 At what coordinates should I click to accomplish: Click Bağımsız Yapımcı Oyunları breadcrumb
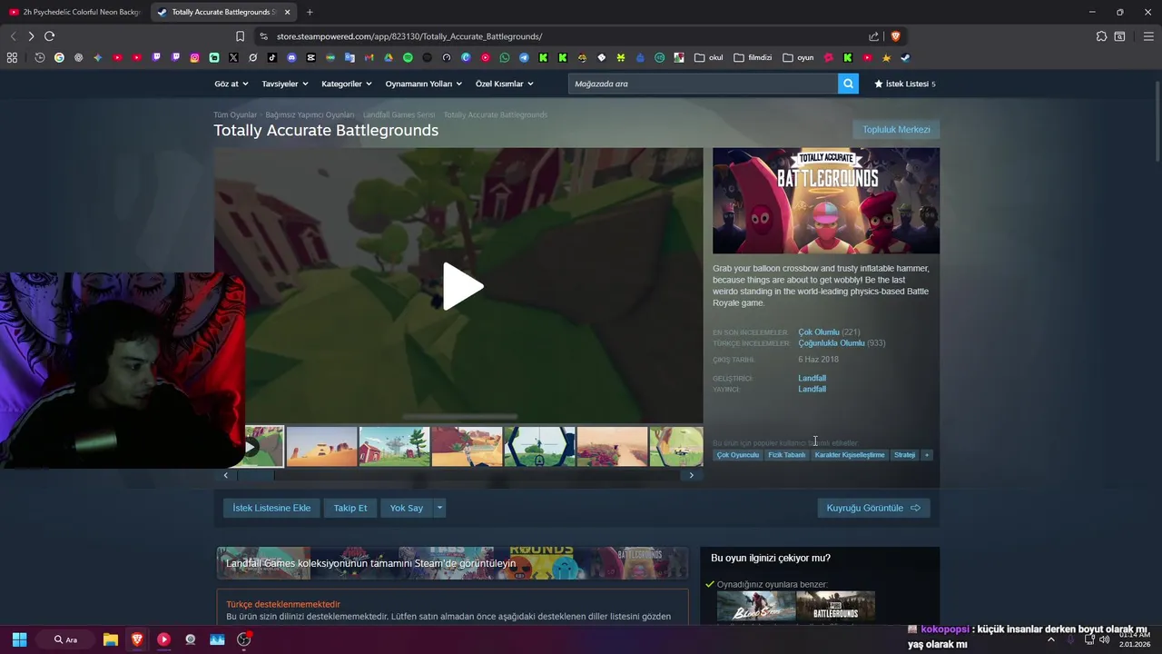point(310,115)
